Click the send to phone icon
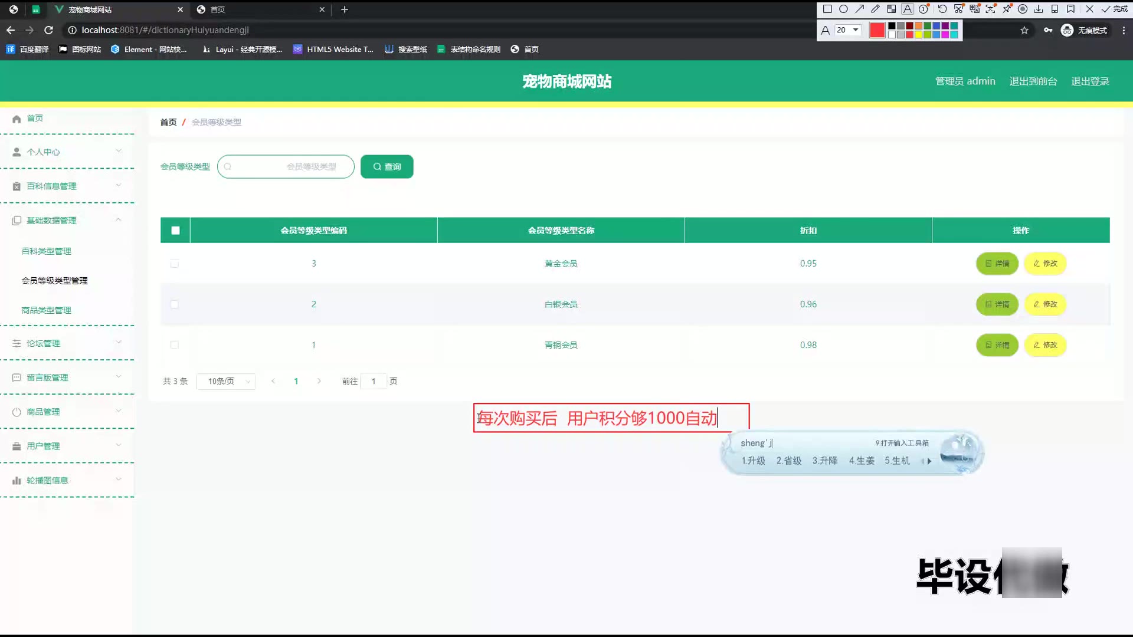The image size is (1133, 637). point(1055,9)
